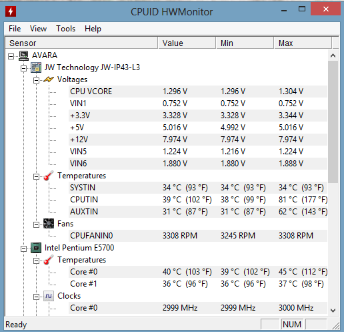Select the CPU VCORE row

(198, 92)
